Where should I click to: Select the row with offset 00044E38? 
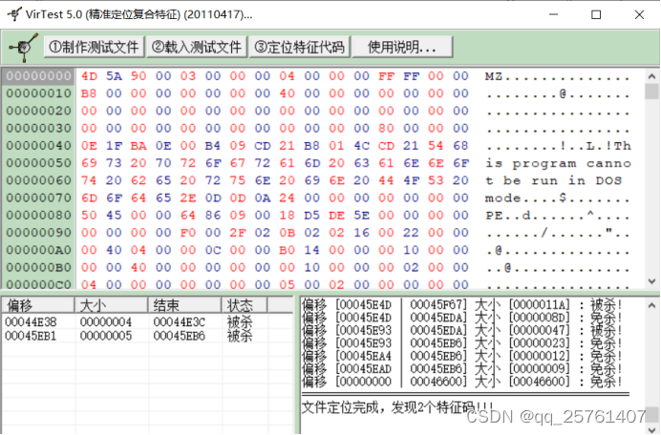point(147,322)
